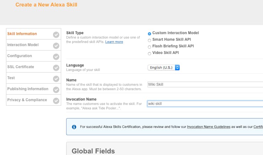This screenshot has width=263, height=155.
Task: Open the Privacy & Compliance step
Action: (33, 100)
